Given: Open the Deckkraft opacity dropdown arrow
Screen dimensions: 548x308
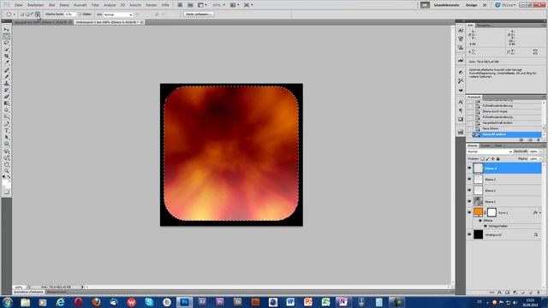Looking at the screenshot, I should coord(540,151).
